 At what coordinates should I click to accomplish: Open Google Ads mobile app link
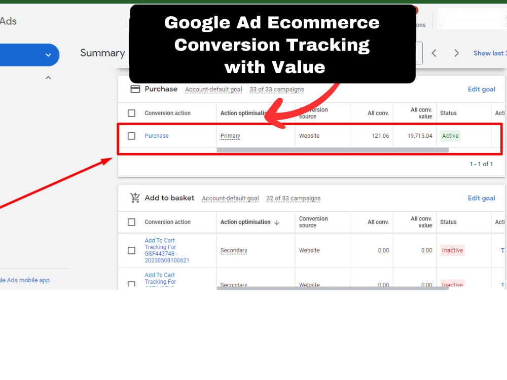[x=25, y=280]
